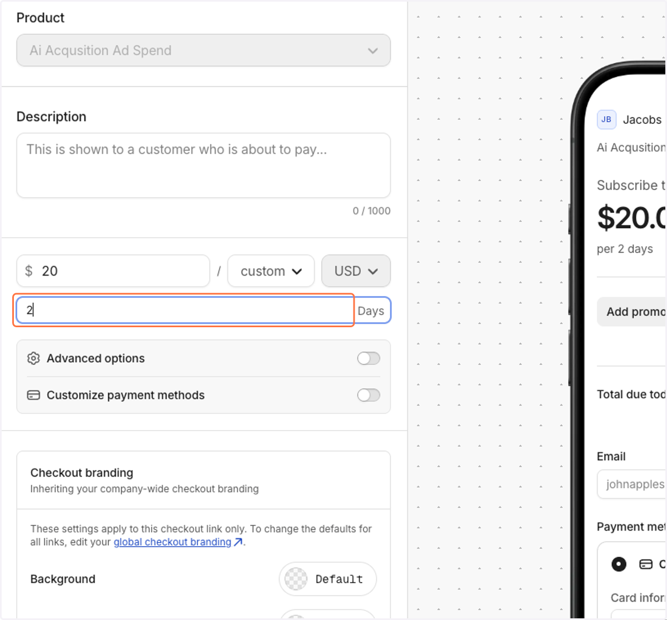Screen dimensions: 667x620
Task: Open the Product dropdown showing Ai Acqusition Ad Spend
Action: coord(203,51)
